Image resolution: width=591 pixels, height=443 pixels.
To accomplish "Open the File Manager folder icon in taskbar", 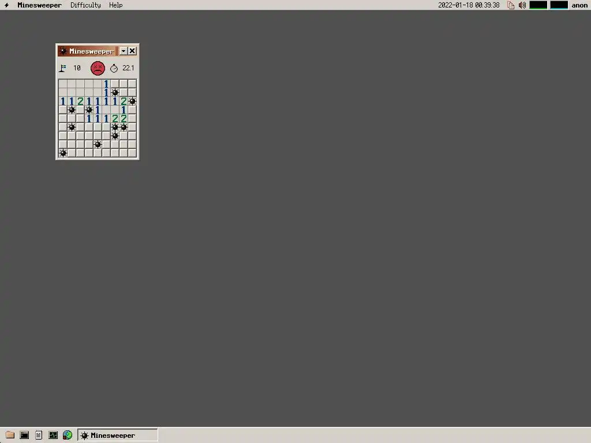I will (10, 435).
